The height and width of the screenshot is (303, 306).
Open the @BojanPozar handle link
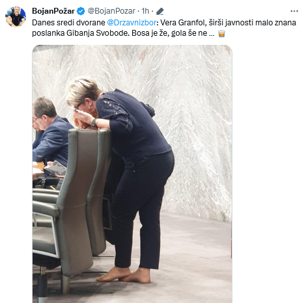[x=111, y=11]
